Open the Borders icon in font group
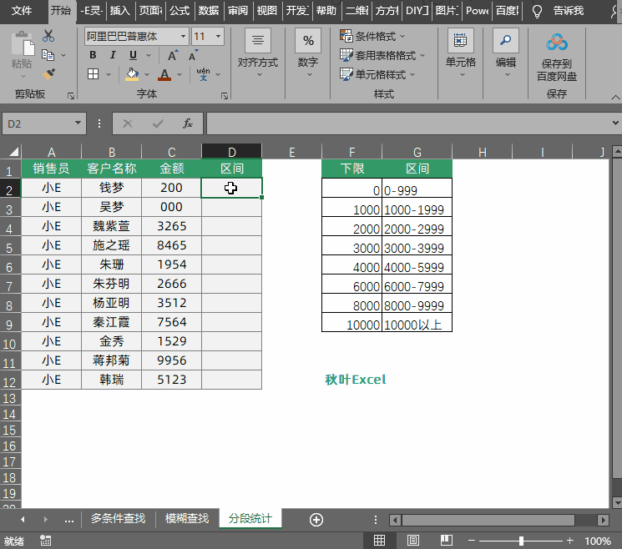Viewport: 622px width, 549px height. (94, 74)
